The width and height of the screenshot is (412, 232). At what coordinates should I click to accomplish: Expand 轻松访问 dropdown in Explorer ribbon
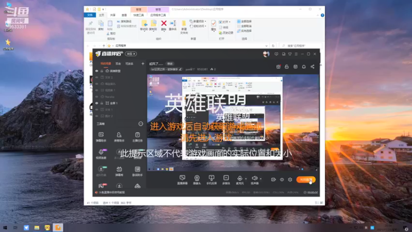(x=205, y=26)
